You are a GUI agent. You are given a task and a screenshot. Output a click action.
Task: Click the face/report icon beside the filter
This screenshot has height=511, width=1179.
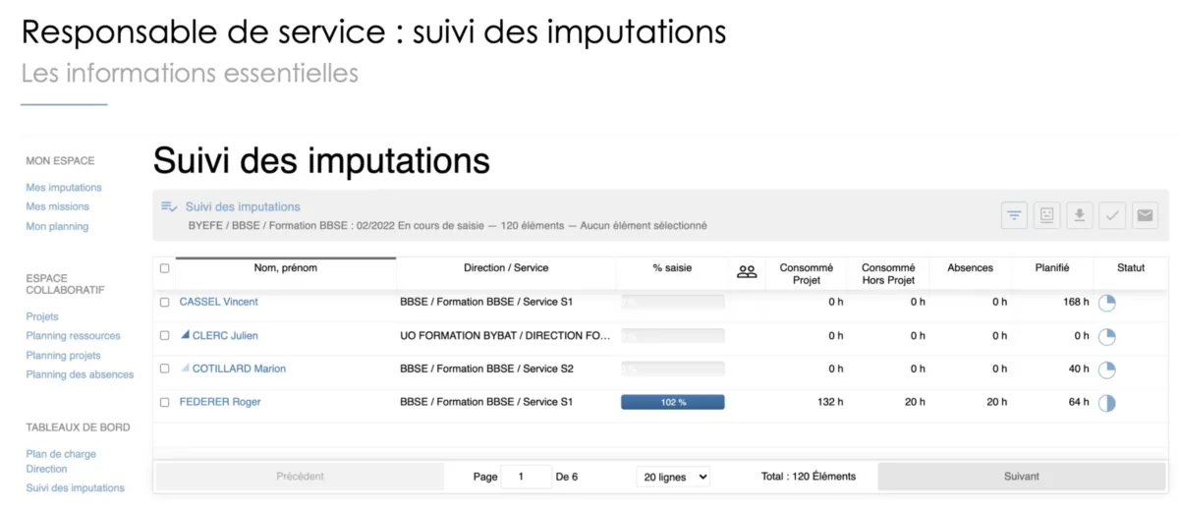coord(1046,215)
